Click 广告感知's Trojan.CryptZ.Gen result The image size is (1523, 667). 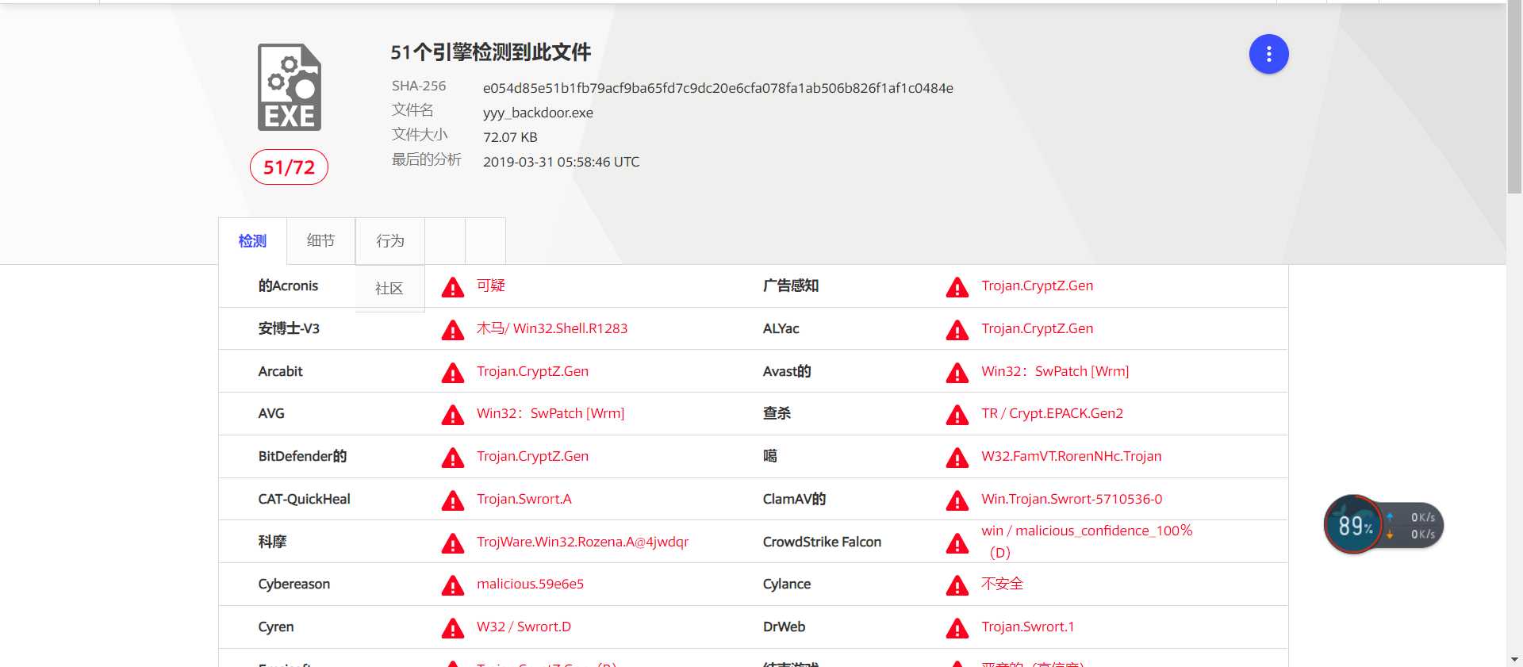click(x=1037, y=286)
